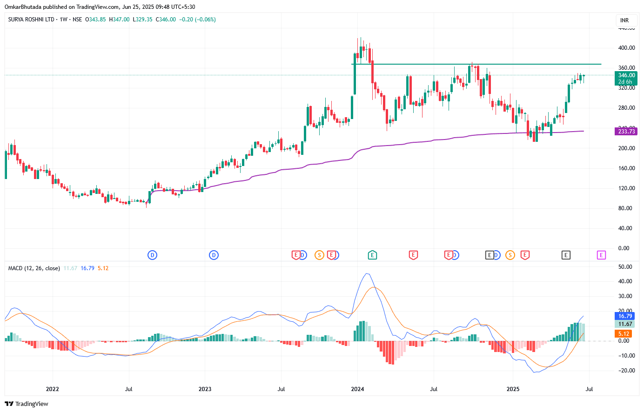
Task: Click the 2024 label on time axis
Action: (x=357, y=389)
